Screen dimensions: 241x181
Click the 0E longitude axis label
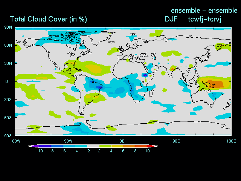(122, 141)
